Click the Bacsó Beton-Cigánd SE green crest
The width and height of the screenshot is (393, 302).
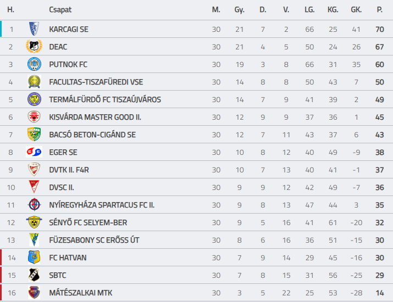point(34,134)
